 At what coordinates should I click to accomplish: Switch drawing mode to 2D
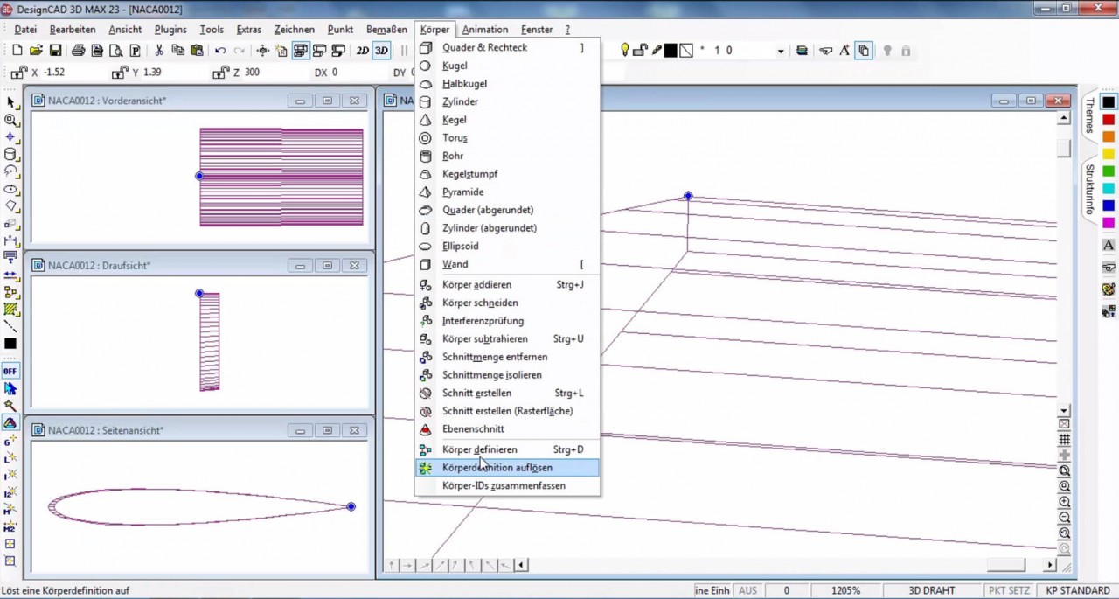363,50
